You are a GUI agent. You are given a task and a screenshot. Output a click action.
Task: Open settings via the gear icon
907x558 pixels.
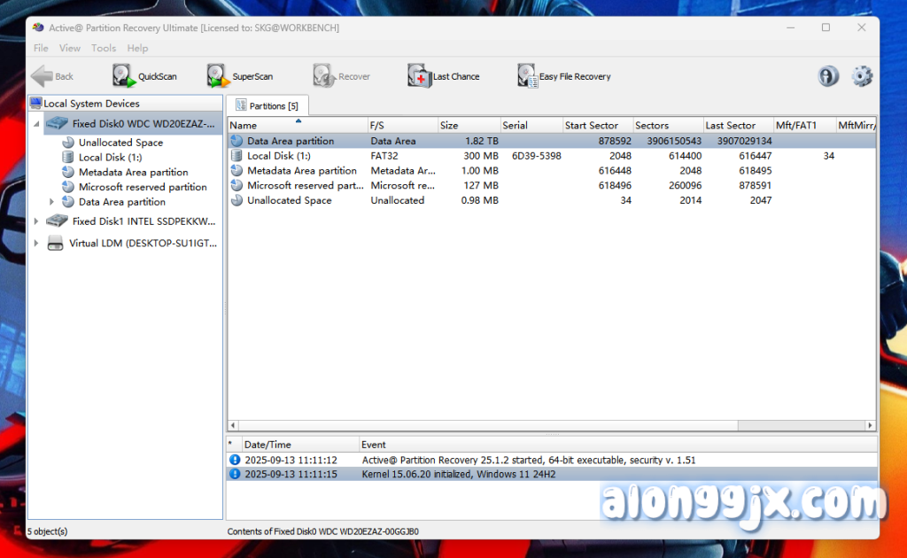pyautogui.click(x=862, y=76)
